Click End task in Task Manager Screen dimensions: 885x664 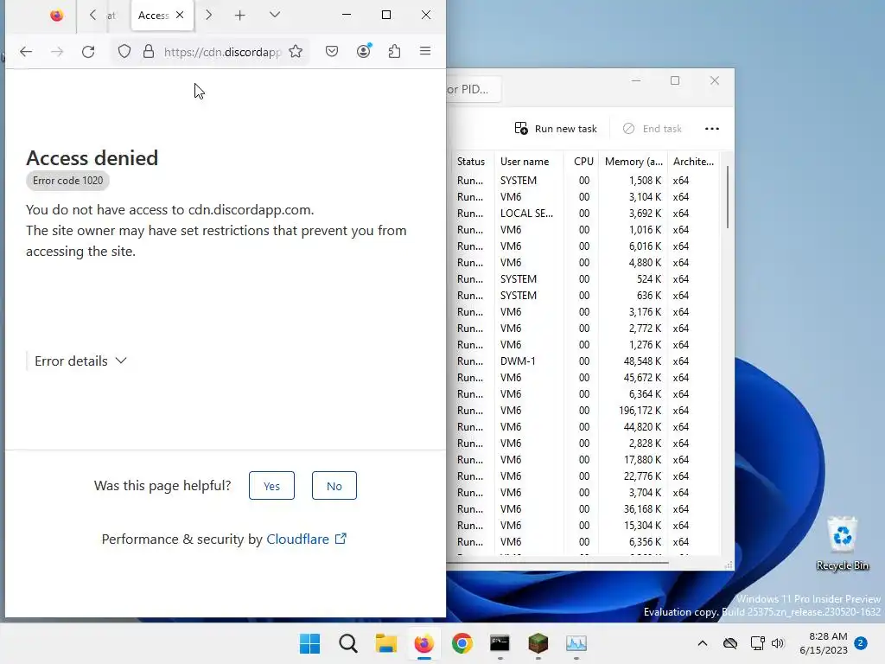[x=653, y=129]
